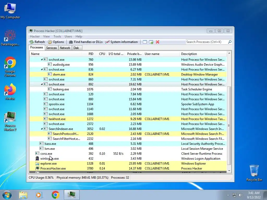This screenshot has width=267, height=200.
Task: Select svchost.exe with PID 1688
Action: [x=128, y=114]
